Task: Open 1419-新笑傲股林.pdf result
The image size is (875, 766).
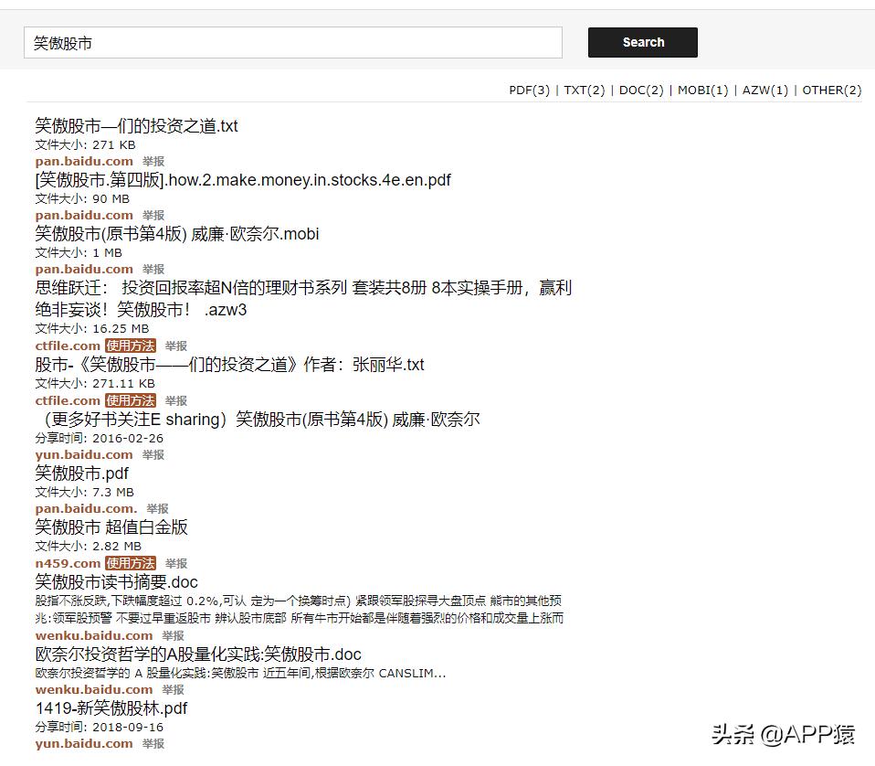Action: tap(111, 707)
